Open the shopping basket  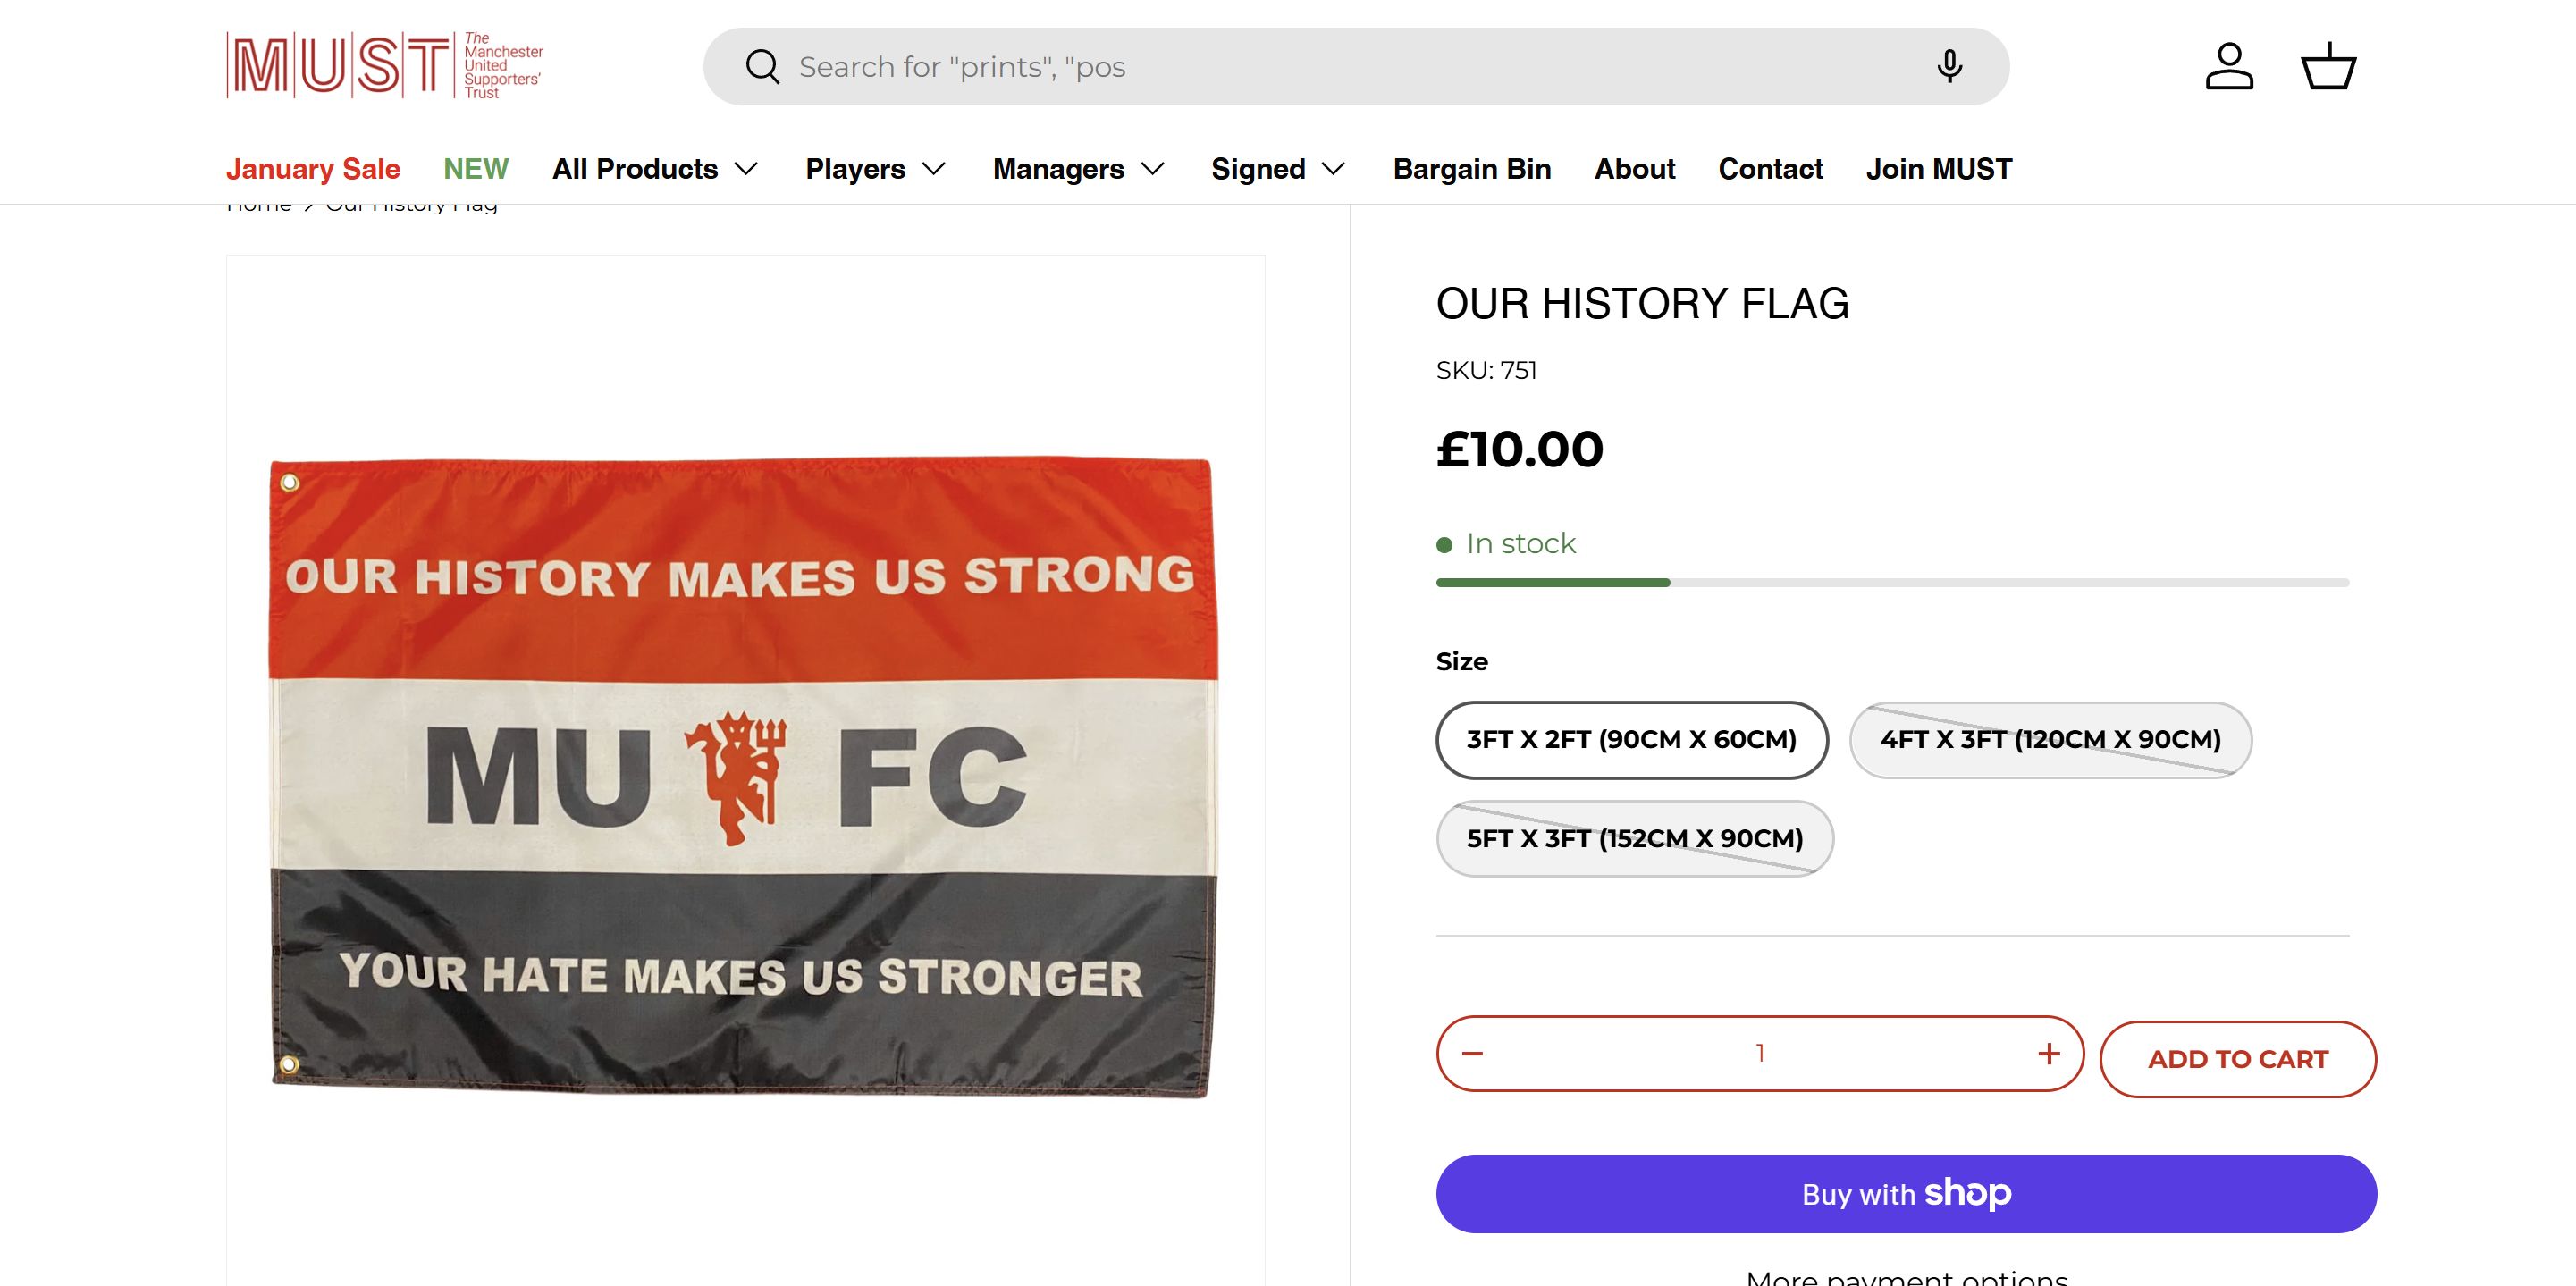click(x=2328, y=67)
